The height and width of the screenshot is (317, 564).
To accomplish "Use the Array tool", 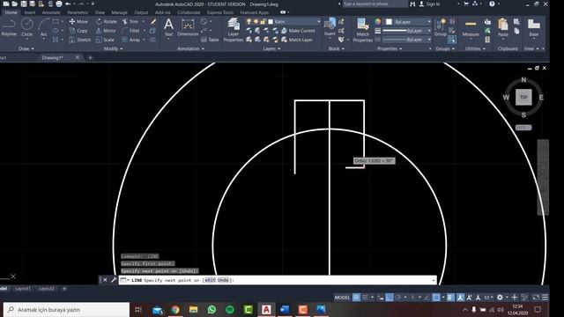I will coord(131,40).
